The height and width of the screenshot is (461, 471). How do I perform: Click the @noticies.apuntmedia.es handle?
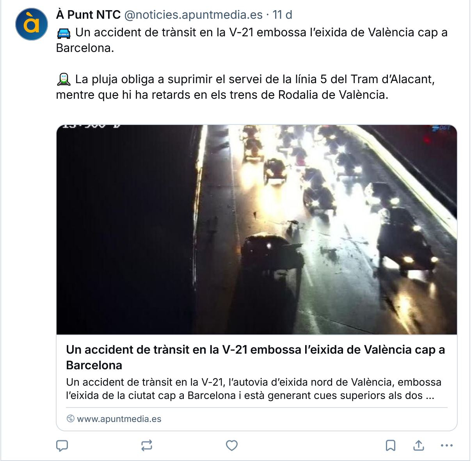tap(193, 15)
